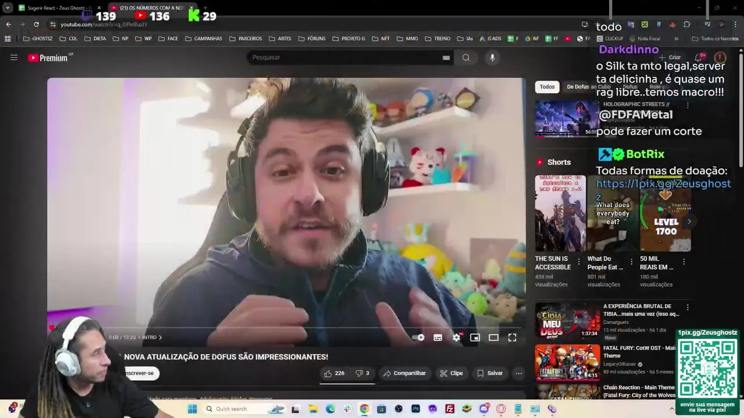Open more actions ellipsis below video
The height and width of the screenshot is (418, 744).
click(x=518, y=373)
